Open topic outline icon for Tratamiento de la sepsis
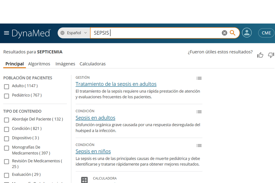The width and height of the screenshot is (275, 183). 199,78
